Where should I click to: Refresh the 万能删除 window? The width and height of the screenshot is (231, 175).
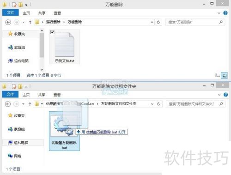pyautogui.click(x=158, y=22)
